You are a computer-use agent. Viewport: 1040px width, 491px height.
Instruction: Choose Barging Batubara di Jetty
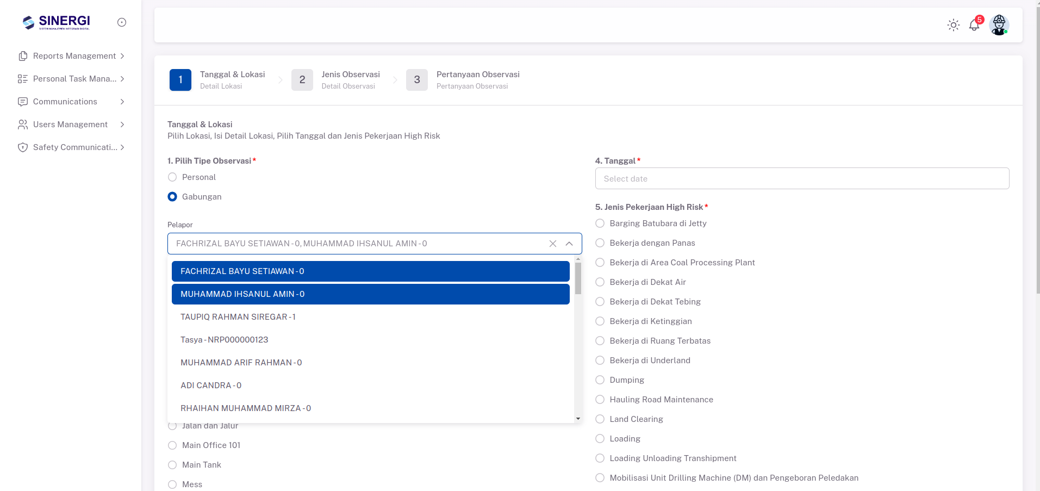tap(600, 223)
